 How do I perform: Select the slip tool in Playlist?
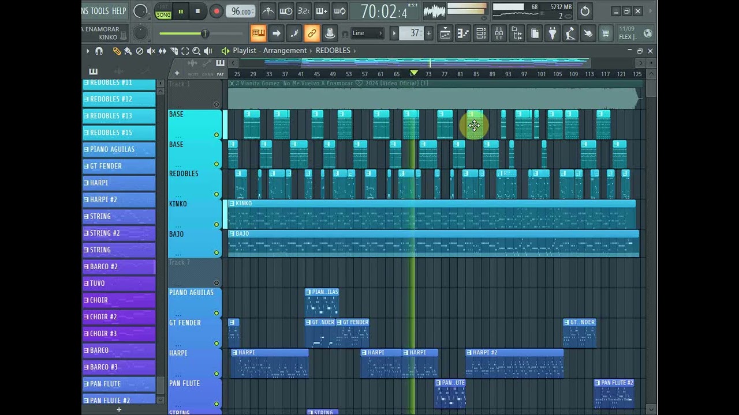pos(162,51)
